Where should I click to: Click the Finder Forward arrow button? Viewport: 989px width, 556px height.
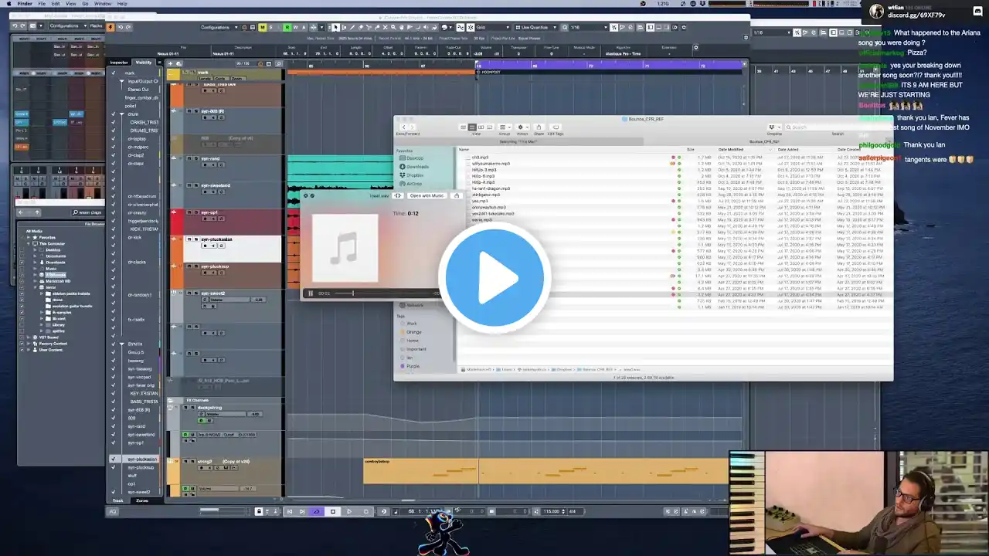coord(412,127)
